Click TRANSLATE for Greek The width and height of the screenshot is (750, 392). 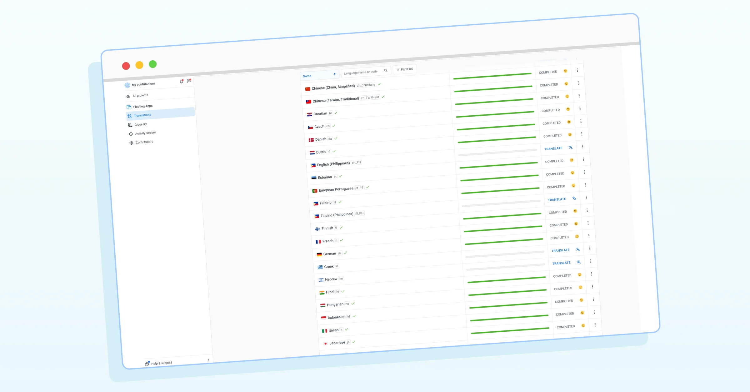561,263
